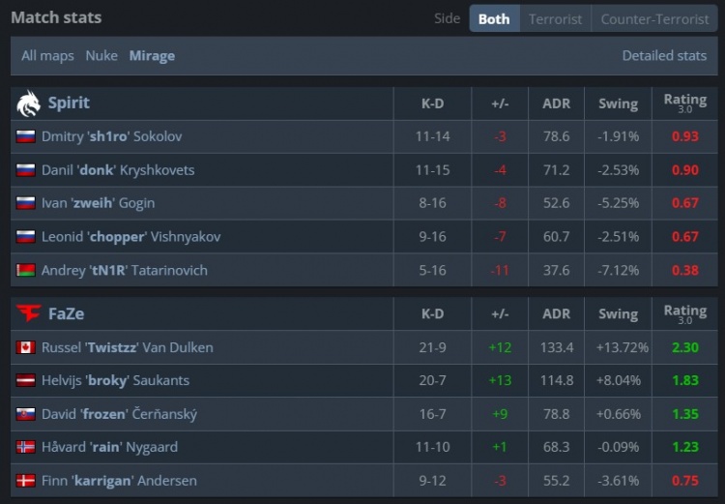Click the Spirit team dragon logo
Viewport: 725px width, 504px height.
point(28,104)
